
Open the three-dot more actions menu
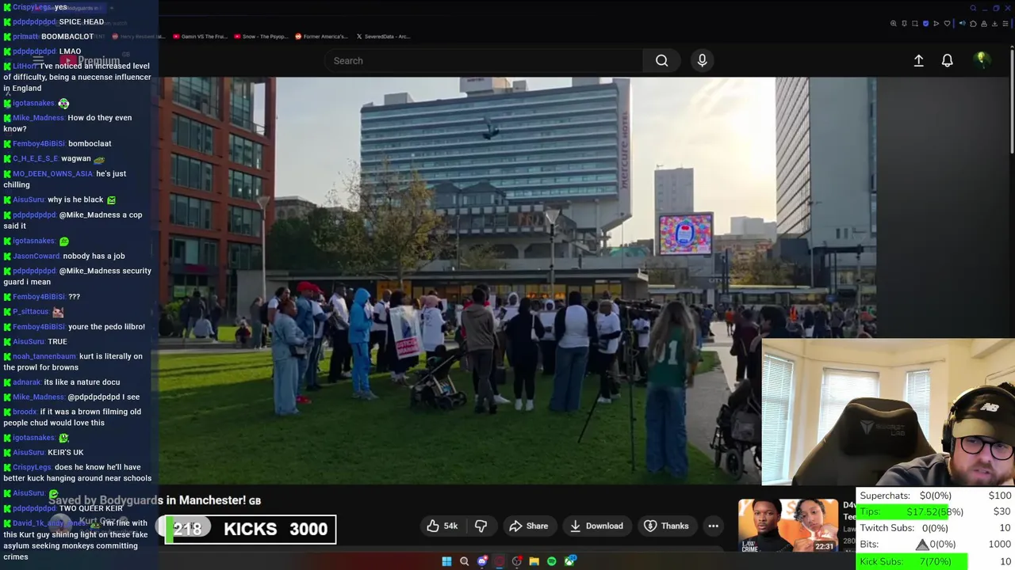pos(713,526)
